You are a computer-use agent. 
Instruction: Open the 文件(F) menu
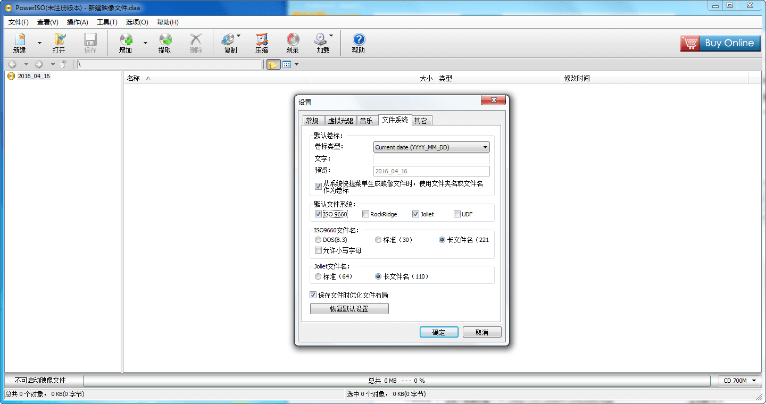tap(19, 22)
